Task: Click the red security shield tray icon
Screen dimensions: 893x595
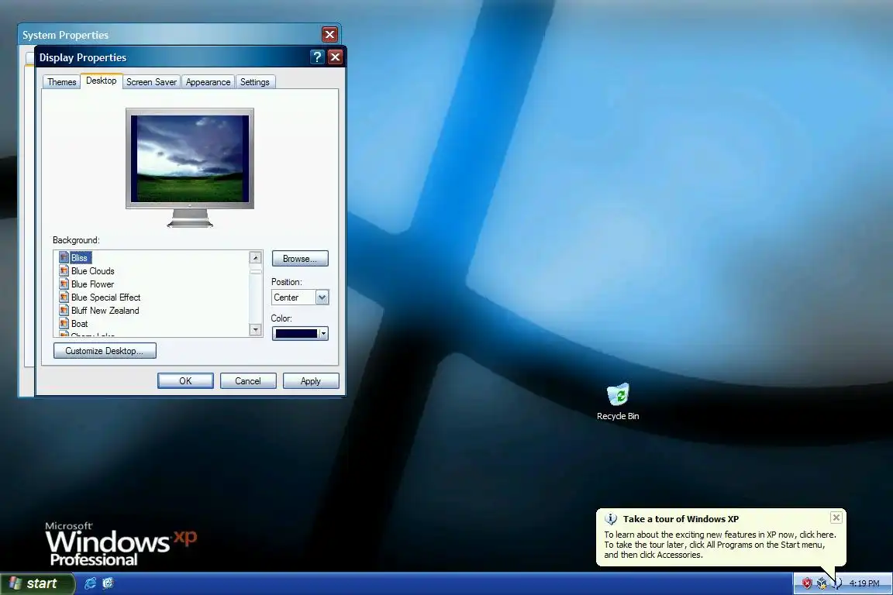Action: coord(807,583)
